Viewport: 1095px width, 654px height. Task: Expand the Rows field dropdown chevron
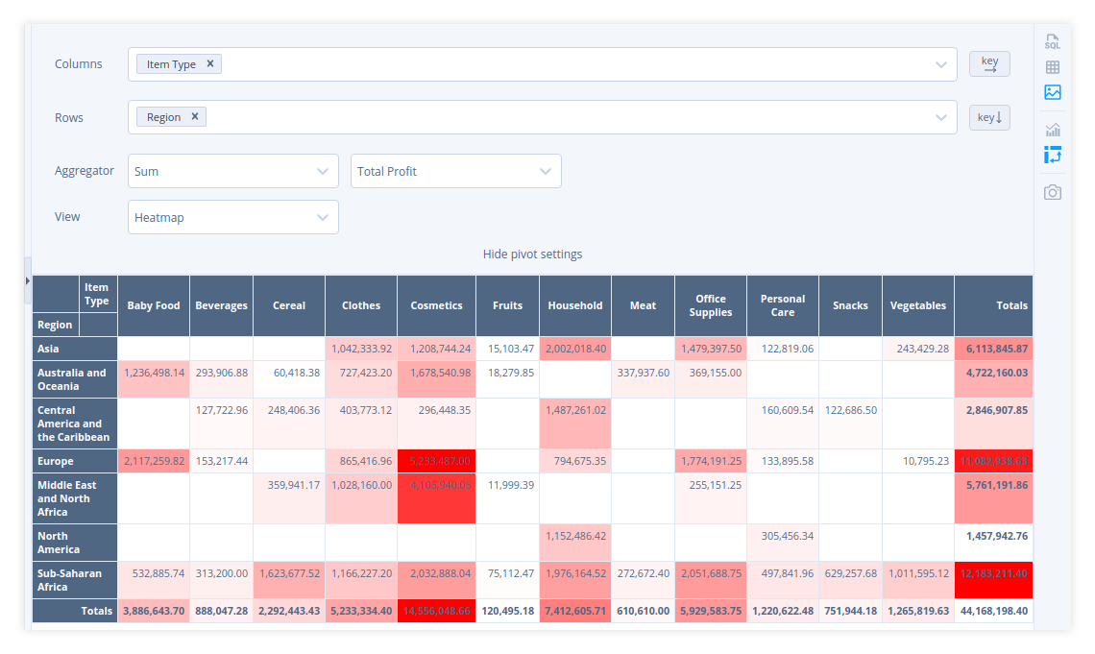click(x=942, y=117)
